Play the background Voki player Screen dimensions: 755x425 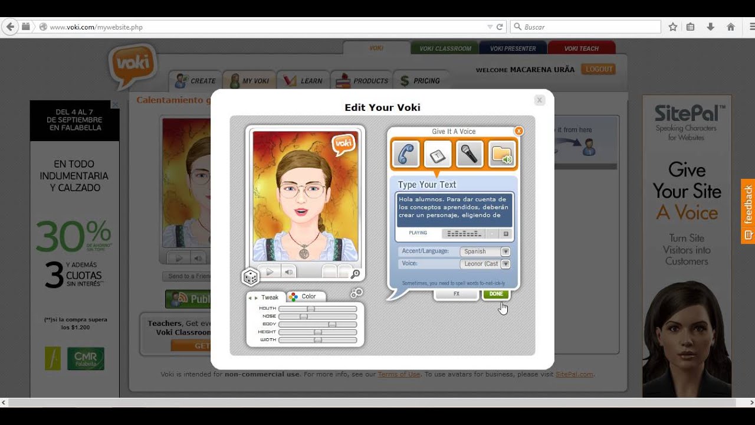point(179,258)
